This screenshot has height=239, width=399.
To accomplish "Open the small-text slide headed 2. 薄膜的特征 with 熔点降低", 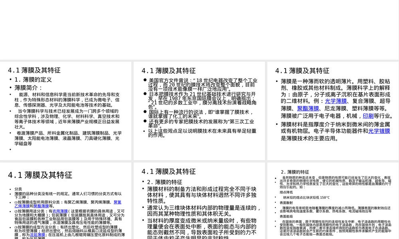I will click(x=333, y=201).
